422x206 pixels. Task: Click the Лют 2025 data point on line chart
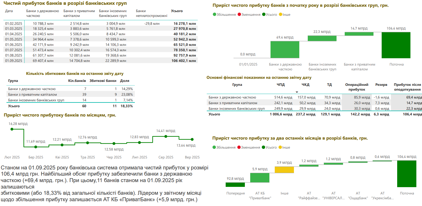pos(12,129)
